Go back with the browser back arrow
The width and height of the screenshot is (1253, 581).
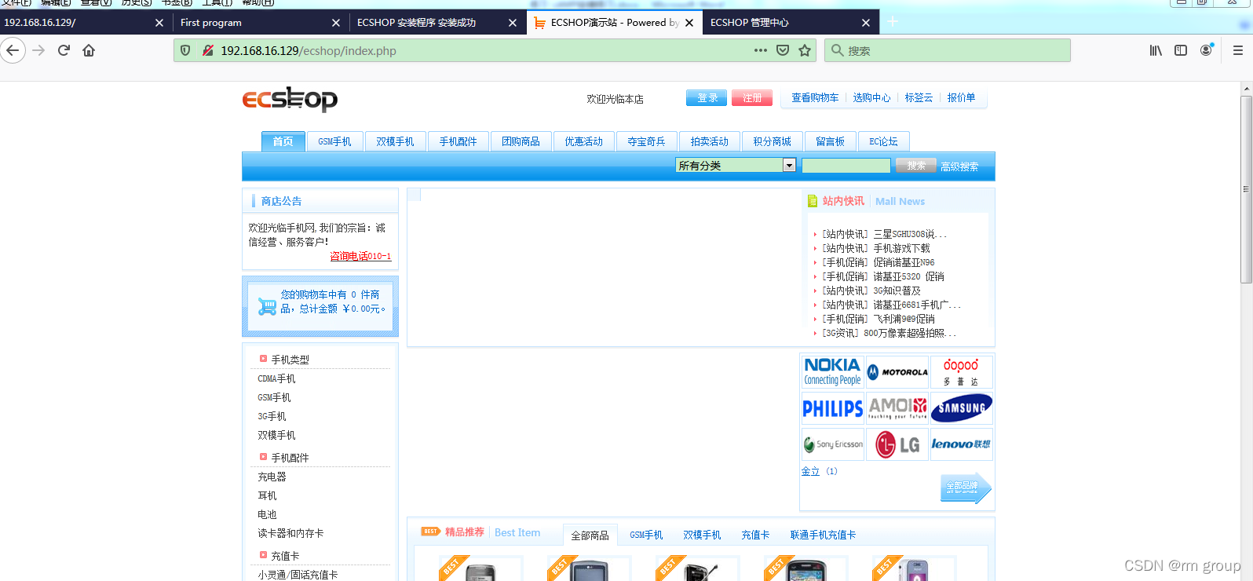pos(13,50)
